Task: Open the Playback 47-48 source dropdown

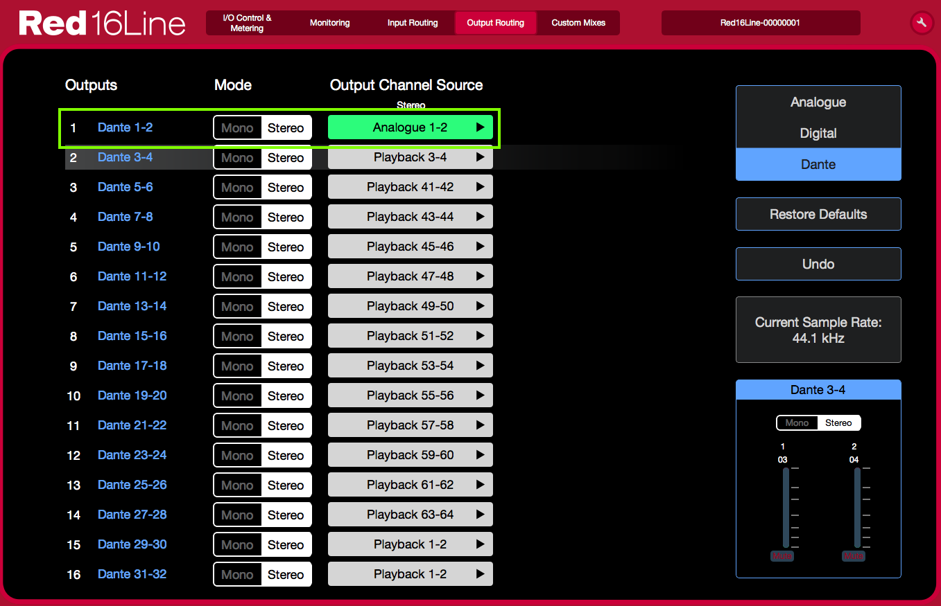Action: point(411,276)
